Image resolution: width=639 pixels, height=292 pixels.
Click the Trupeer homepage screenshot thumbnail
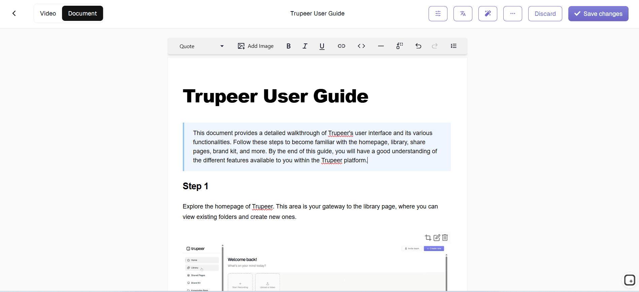[317, 267]
